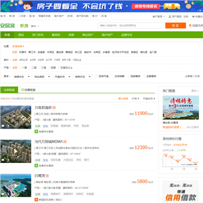Expand the 商户登录 dropdown
The image size is (203, 203).
[158, 16]
